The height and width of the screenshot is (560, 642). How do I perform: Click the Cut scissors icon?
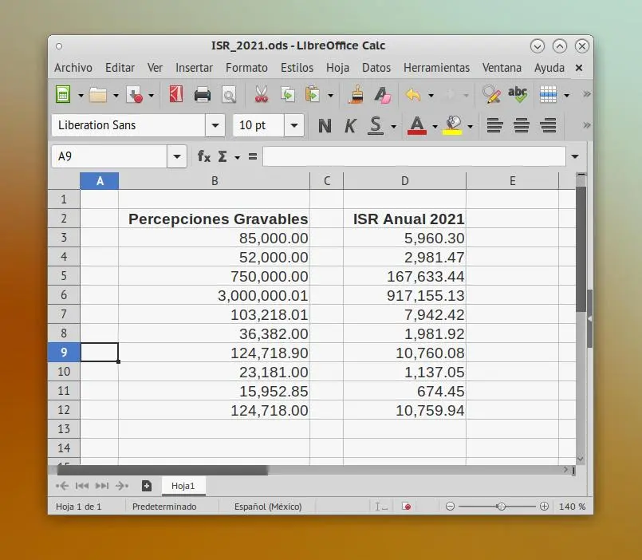[x=262, y=96]
